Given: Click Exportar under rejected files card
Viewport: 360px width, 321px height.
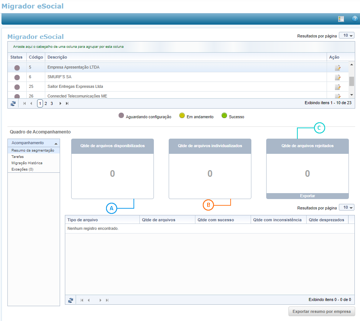Looking at the screenshot, I should coord(307,196).
